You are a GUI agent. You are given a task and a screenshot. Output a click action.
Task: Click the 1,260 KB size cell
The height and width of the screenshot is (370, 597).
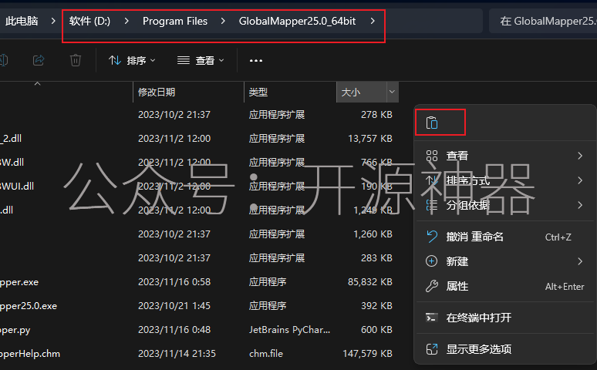pyautogui.click(x=373, y=234)
